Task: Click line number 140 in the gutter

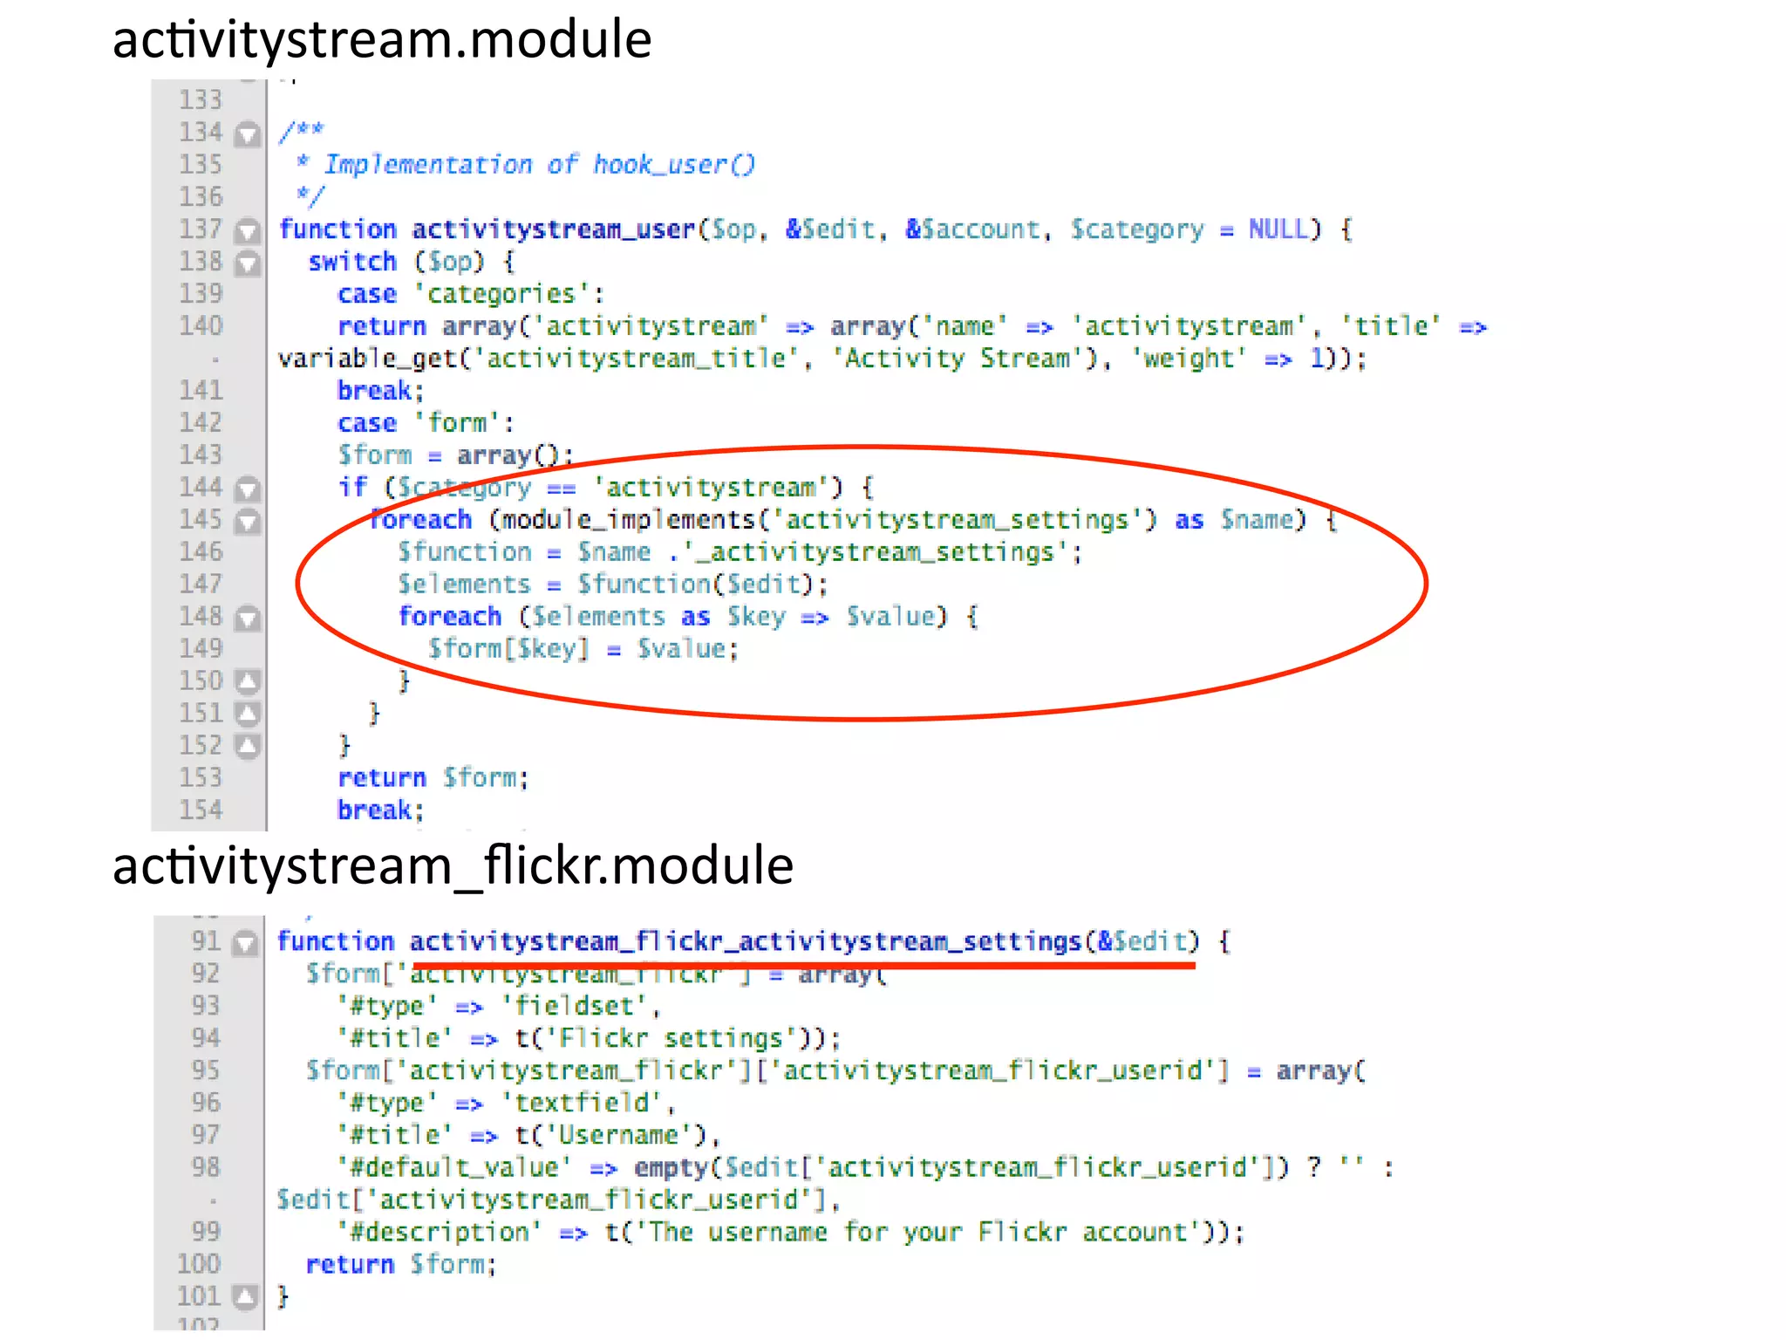Action: pos(201,326)
